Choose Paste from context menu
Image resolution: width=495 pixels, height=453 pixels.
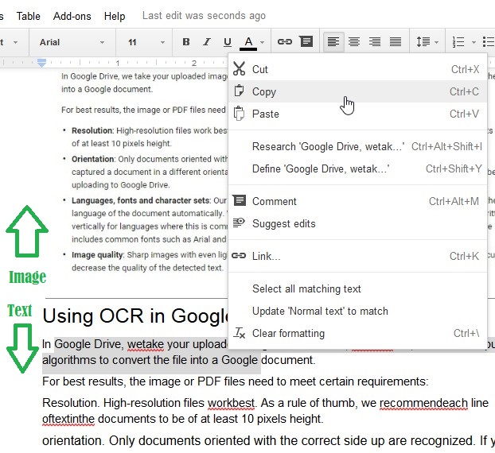coord(357,114)
